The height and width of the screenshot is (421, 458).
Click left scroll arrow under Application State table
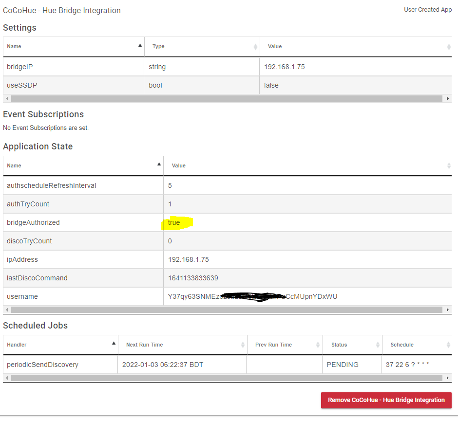7,310
